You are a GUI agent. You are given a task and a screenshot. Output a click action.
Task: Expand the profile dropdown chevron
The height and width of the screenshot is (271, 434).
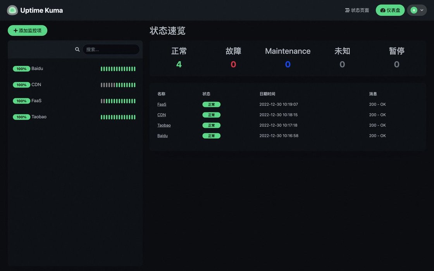[x=422, y=10]
